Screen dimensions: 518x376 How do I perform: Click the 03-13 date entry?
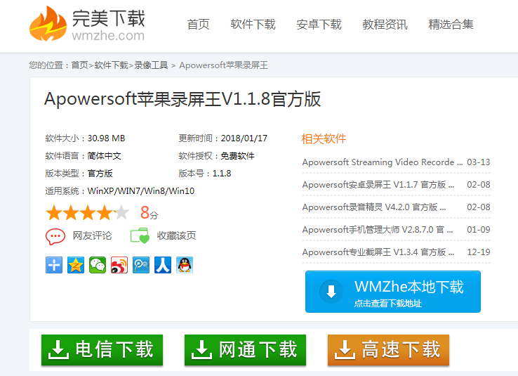(x=479, y=162)
